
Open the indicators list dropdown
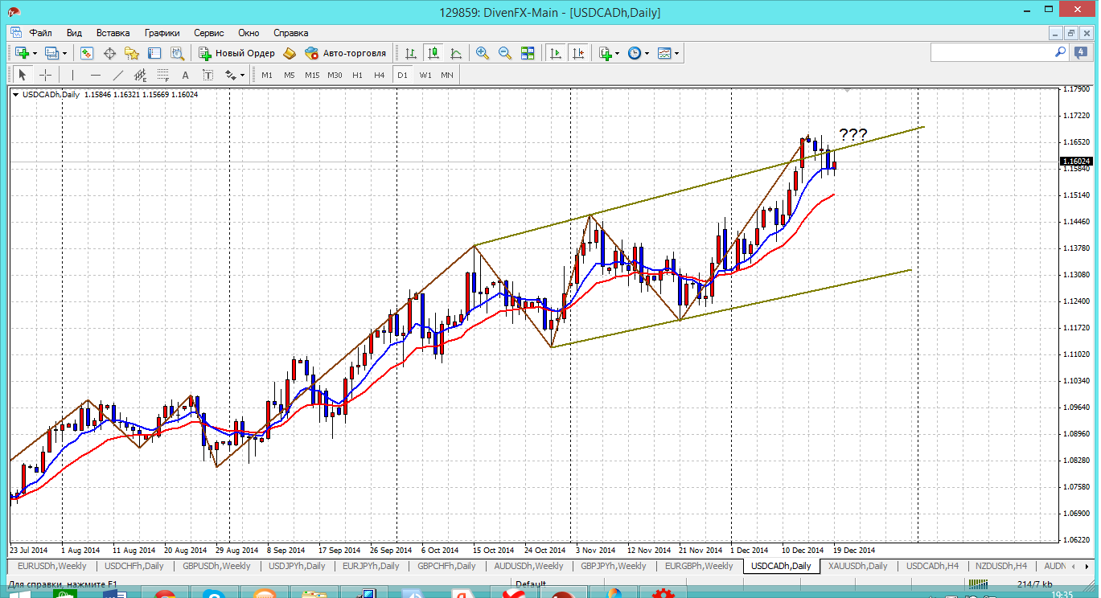[x=618, y=53]
